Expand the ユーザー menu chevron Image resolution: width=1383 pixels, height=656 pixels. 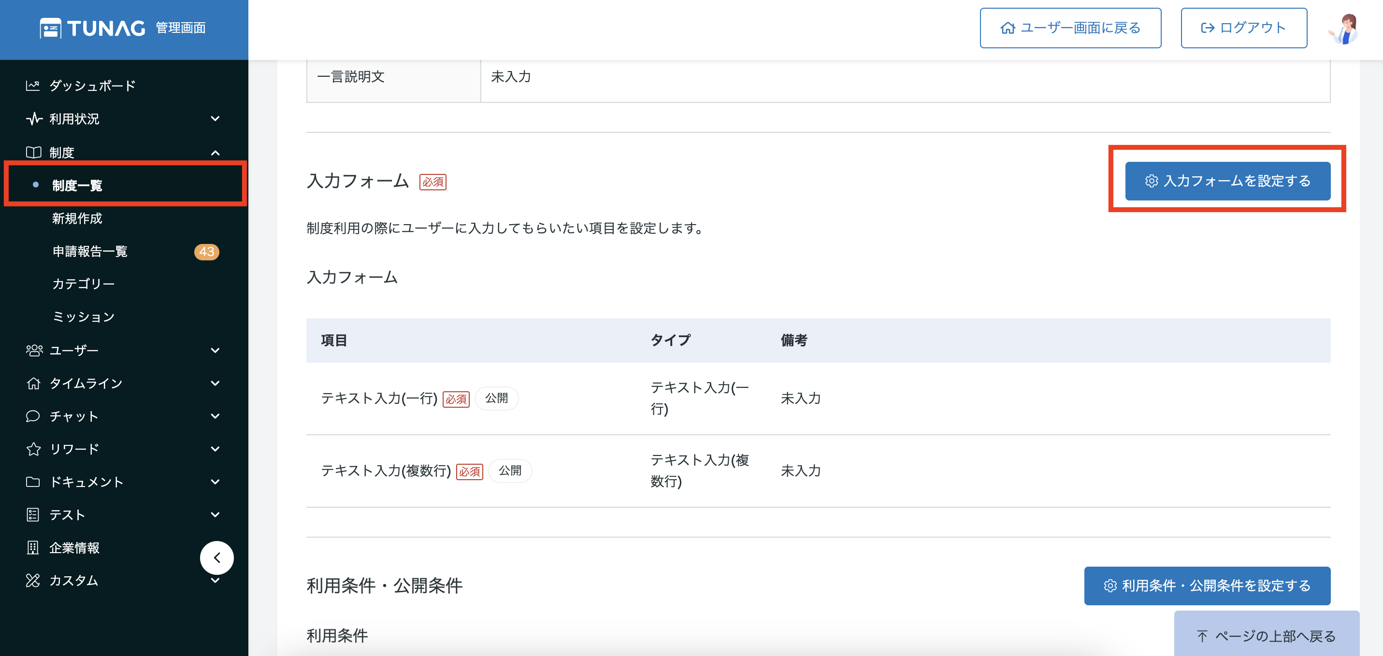coord(216,351)
